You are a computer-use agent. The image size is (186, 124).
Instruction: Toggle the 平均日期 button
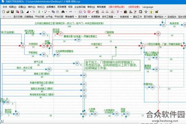tap(39, 17)
